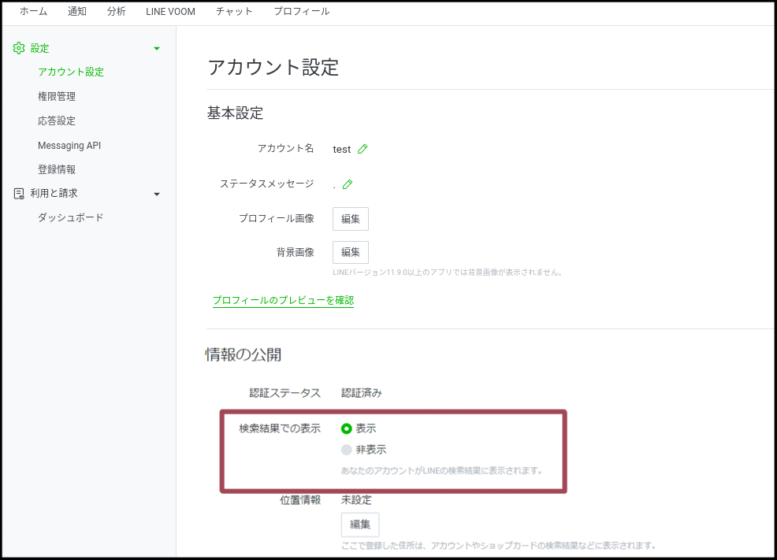The height and width of the screenshot is (560, 777).
Task: Open プロフィールのプレビューを確認 link
Action: (x=283, y=301)
